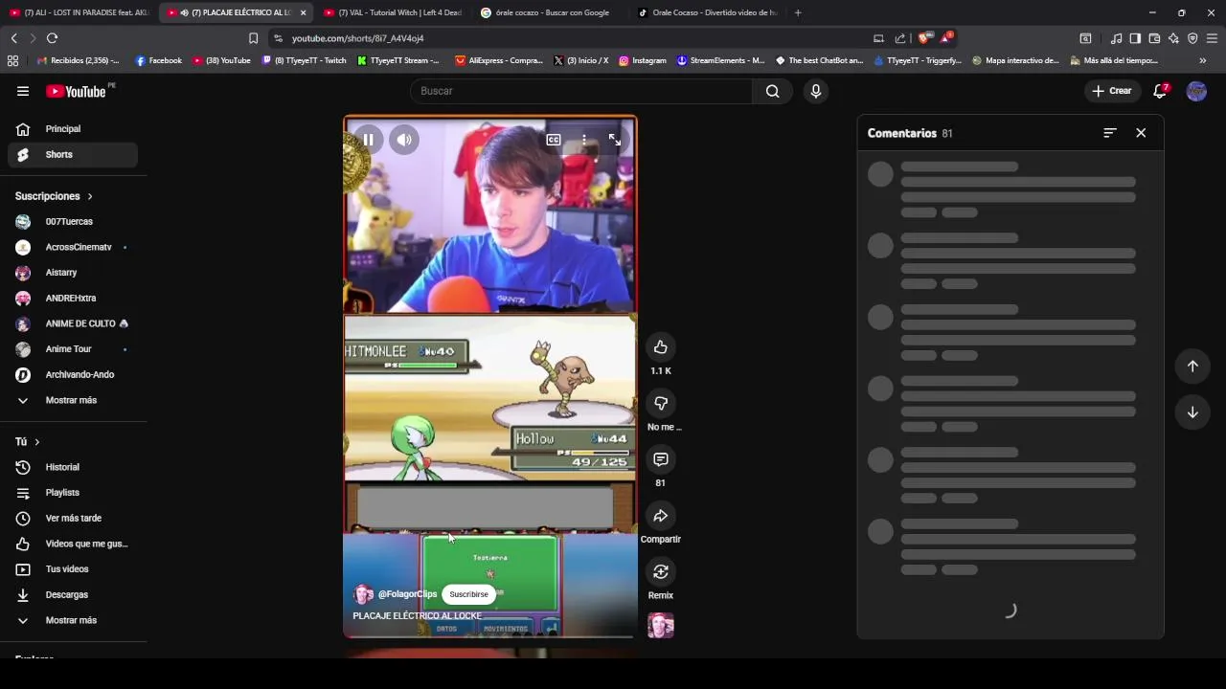Open the Brave main menu
The width and height of the screenshot is (1226, 689).
1212,38
